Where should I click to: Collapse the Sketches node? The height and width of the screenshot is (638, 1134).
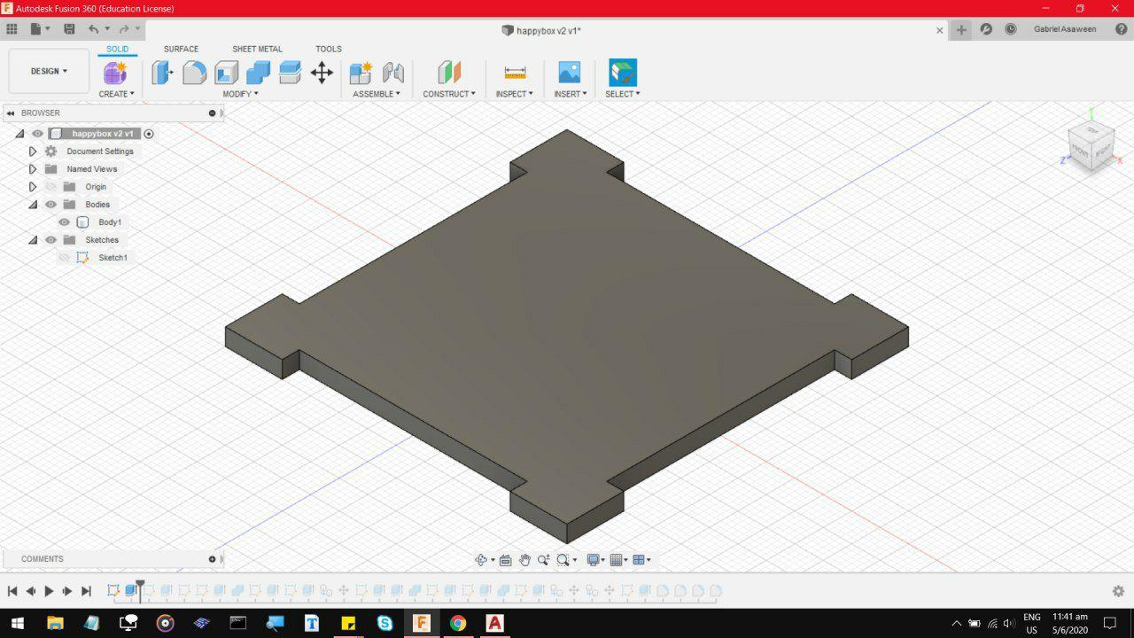pos(33,240)
